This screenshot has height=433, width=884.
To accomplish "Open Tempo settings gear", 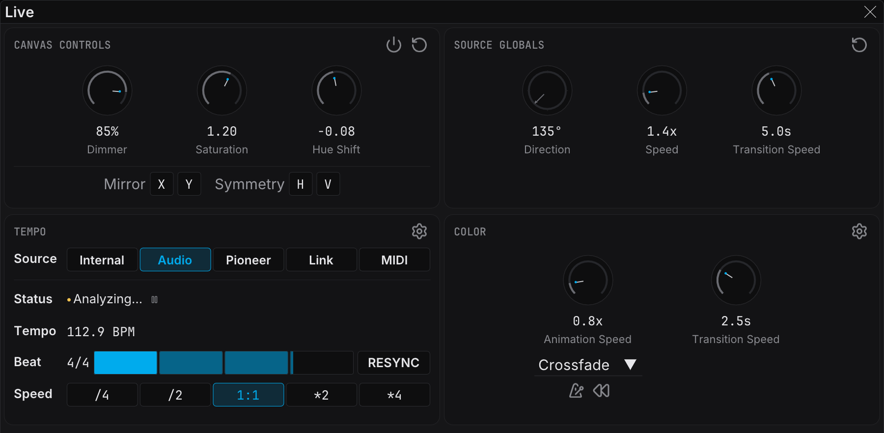I will [x=419, y=231].
